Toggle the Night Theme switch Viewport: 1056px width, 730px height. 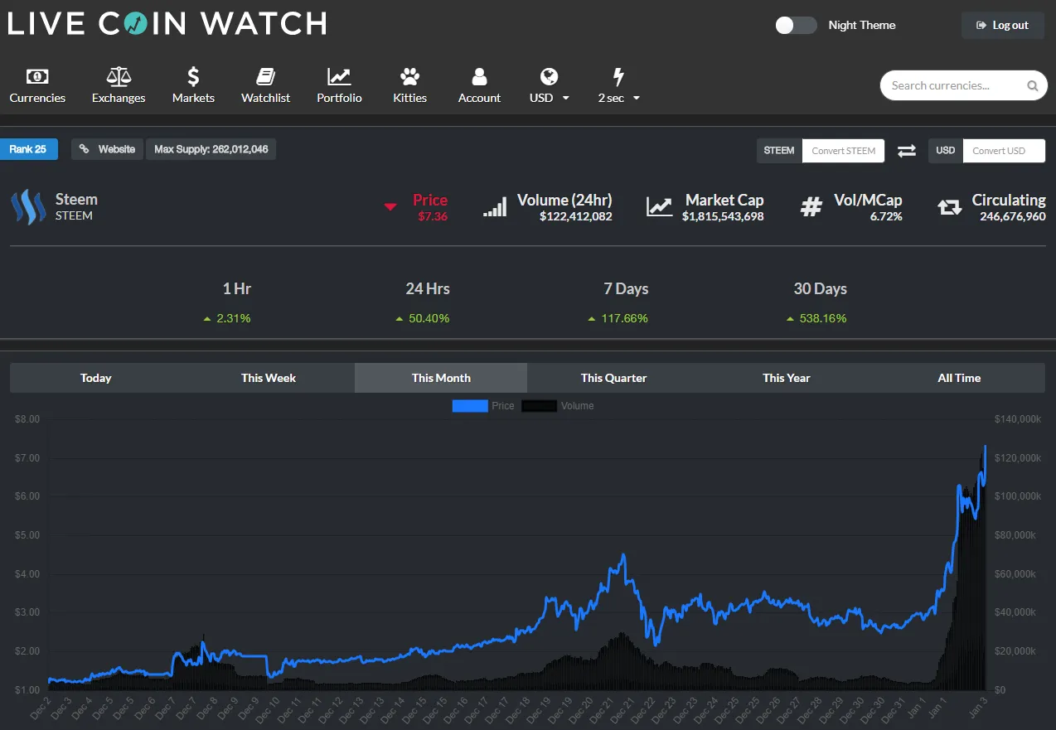click(796, 25)
